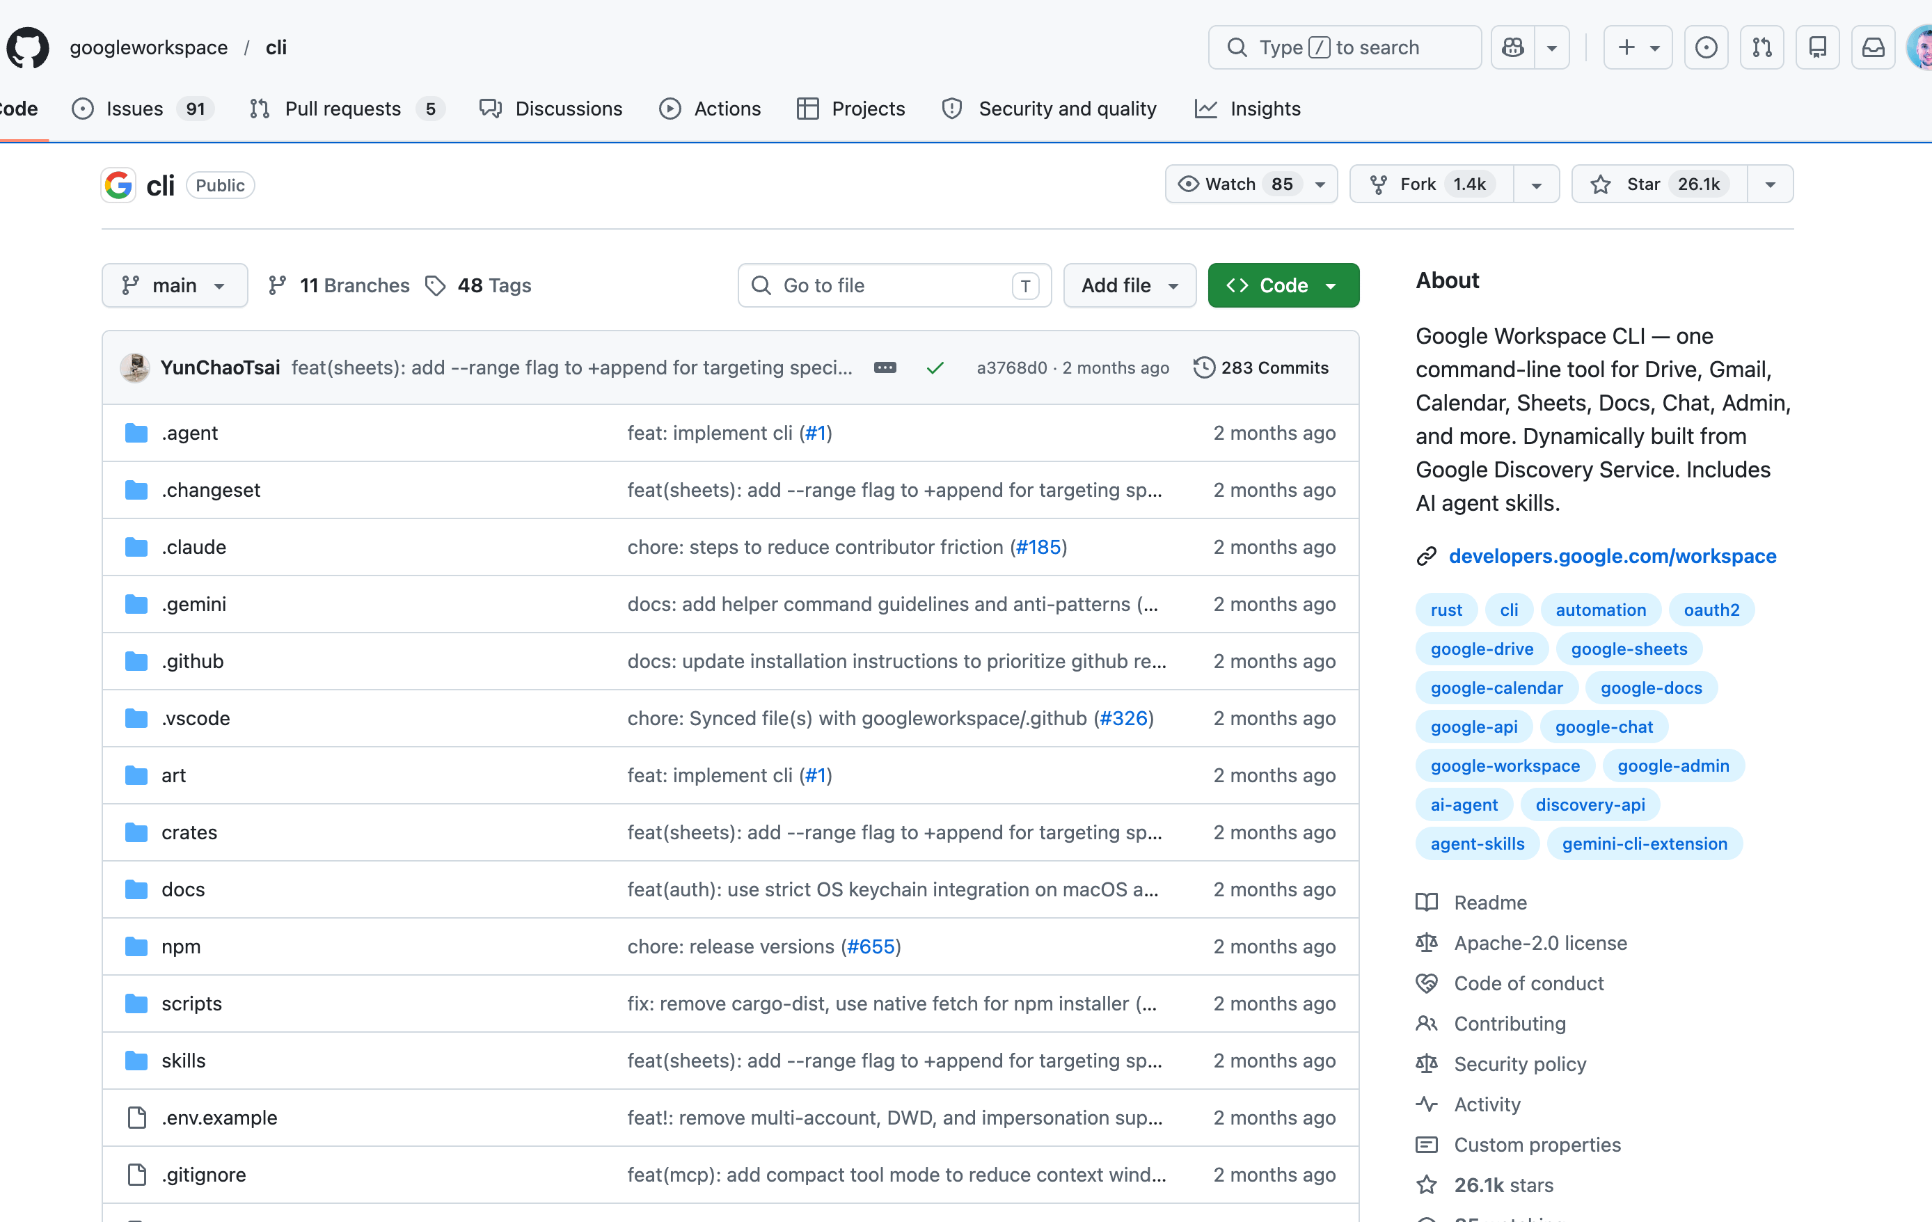Screen dimensions: 1932x1222
Task: Switch to the Discussions tab
Action: point(551,109)
